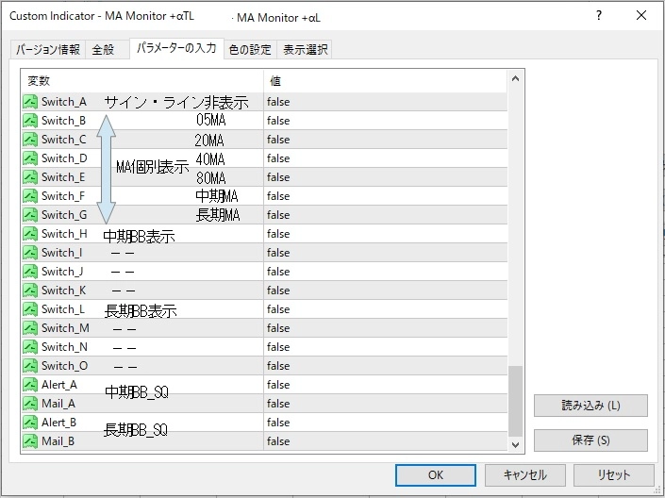Viewport: 665px width, 498px height.
Task: Click the 値 column header
Action: pyautogui.click(x=385, y=80)
